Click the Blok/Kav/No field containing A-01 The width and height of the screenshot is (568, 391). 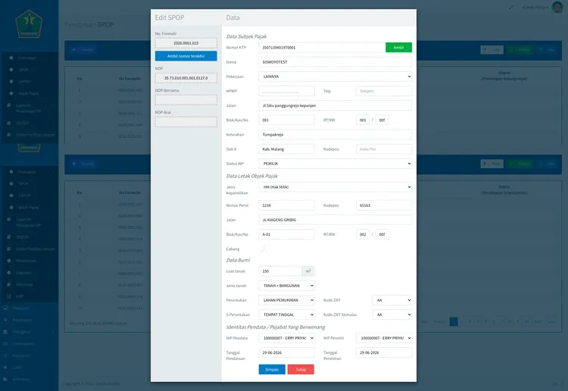coord(286,234)
